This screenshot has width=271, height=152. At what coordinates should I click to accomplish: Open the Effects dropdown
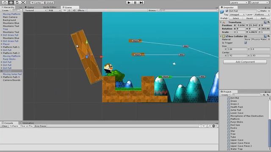(82, 10)
